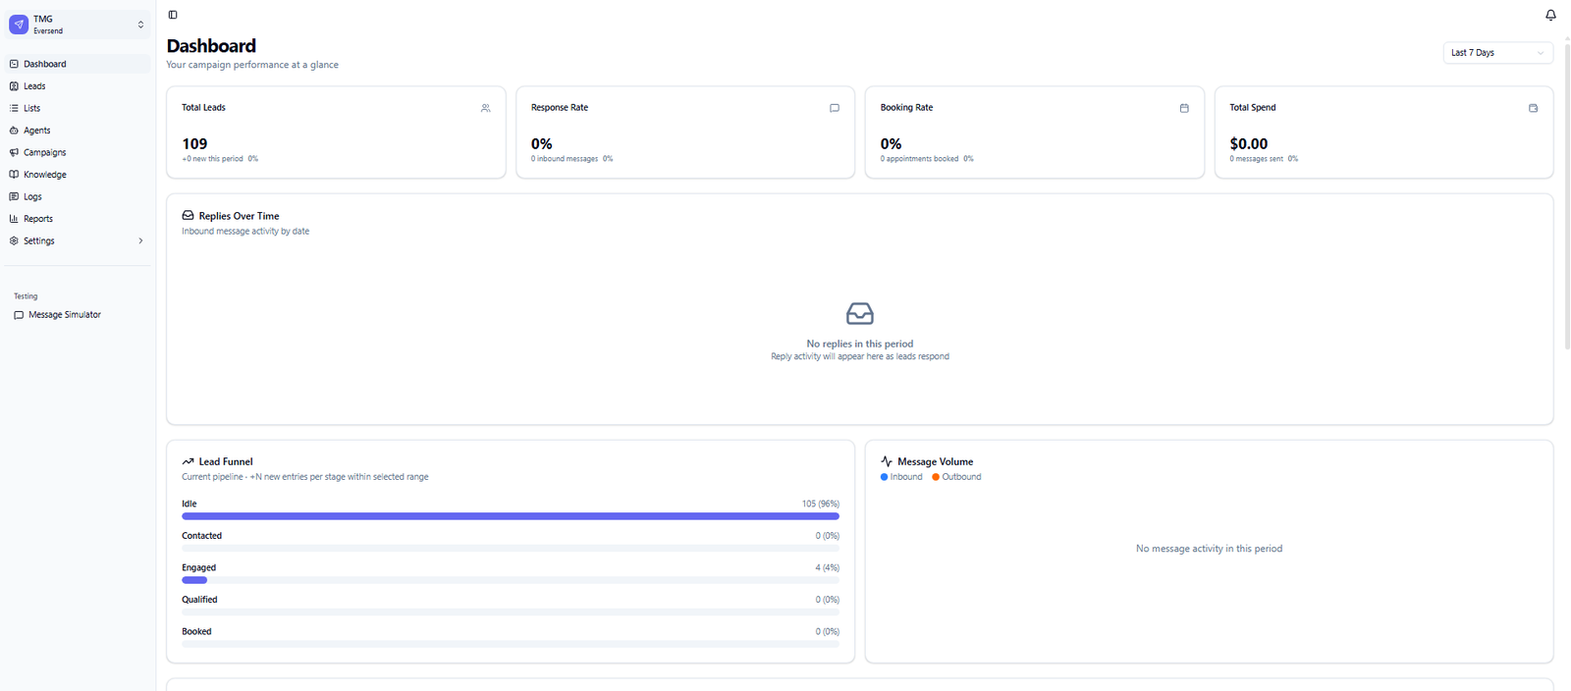This screenshot has width=1571, height=691.
Task: Click the Settings gear icon
Action: click(x=14, y=240)
